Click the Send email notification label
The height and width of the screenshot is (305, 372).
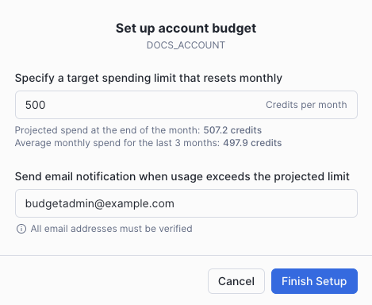pyautogui.click(x=182, y=176)
